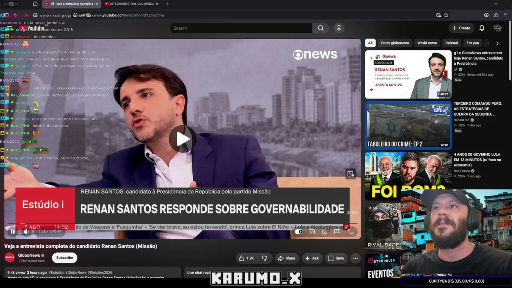Open the 'Rivalidades' video thumbnail
The image size is (512, 288).
click(383, 226)
